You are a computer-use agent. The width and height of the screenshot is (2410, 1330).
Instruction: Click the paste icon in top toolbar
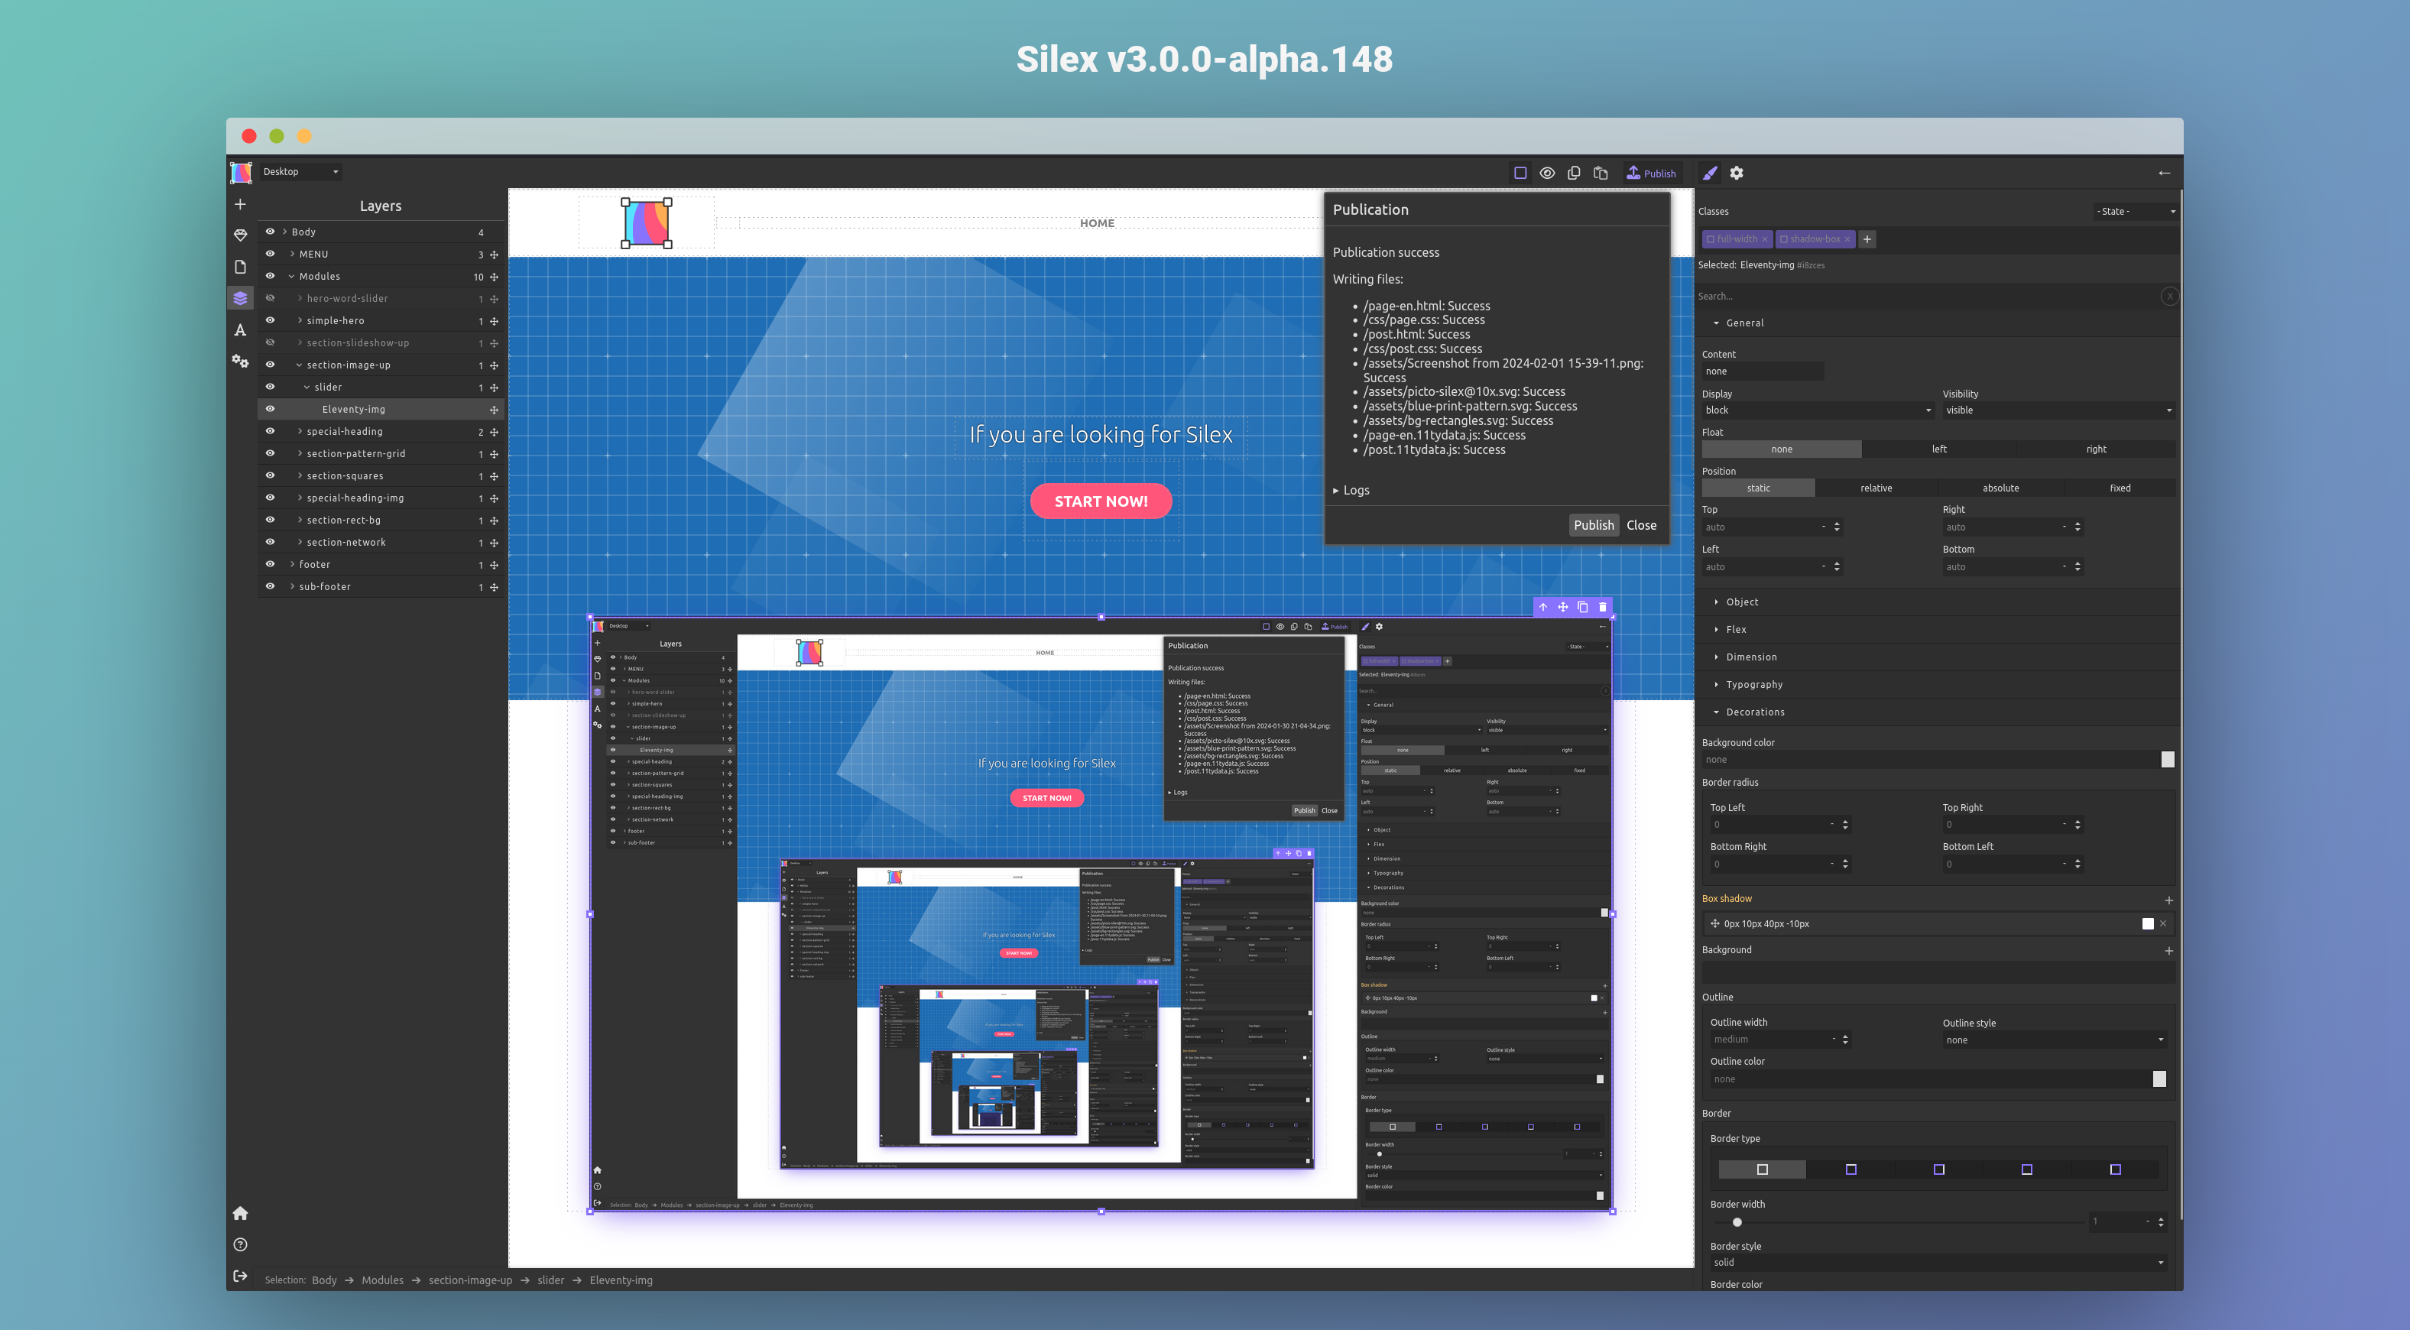[1601, 173]
